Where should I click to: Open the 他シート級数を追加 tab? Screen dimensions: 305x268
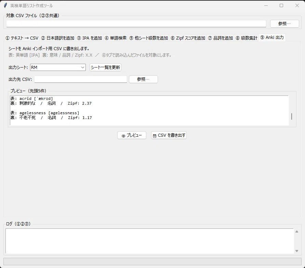pos(149,38)
